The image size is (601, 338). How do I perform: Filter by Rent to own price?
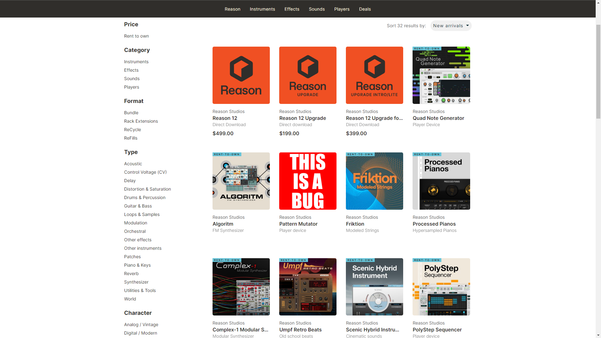(136, 36)
